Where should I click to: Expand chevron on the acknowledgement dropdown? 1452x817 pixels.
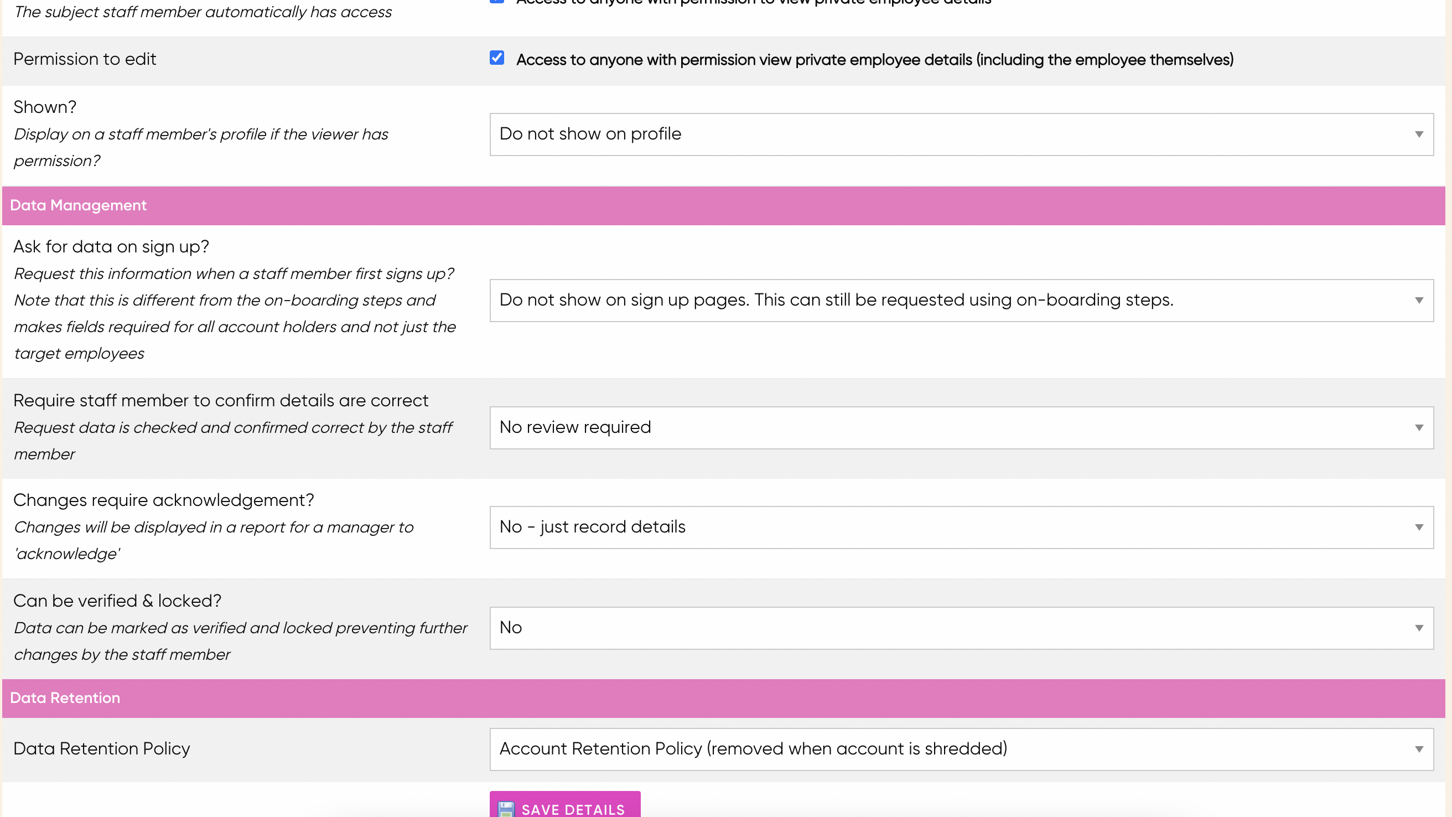[1419, 526]
